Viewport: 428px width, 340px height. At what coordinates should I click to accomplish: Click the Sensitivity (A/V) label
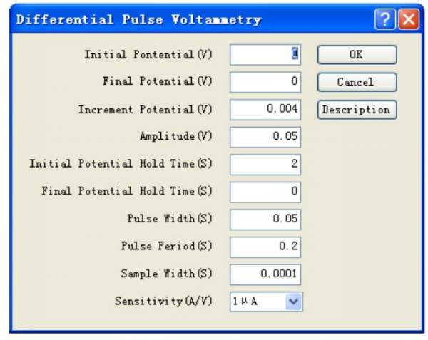163,302
